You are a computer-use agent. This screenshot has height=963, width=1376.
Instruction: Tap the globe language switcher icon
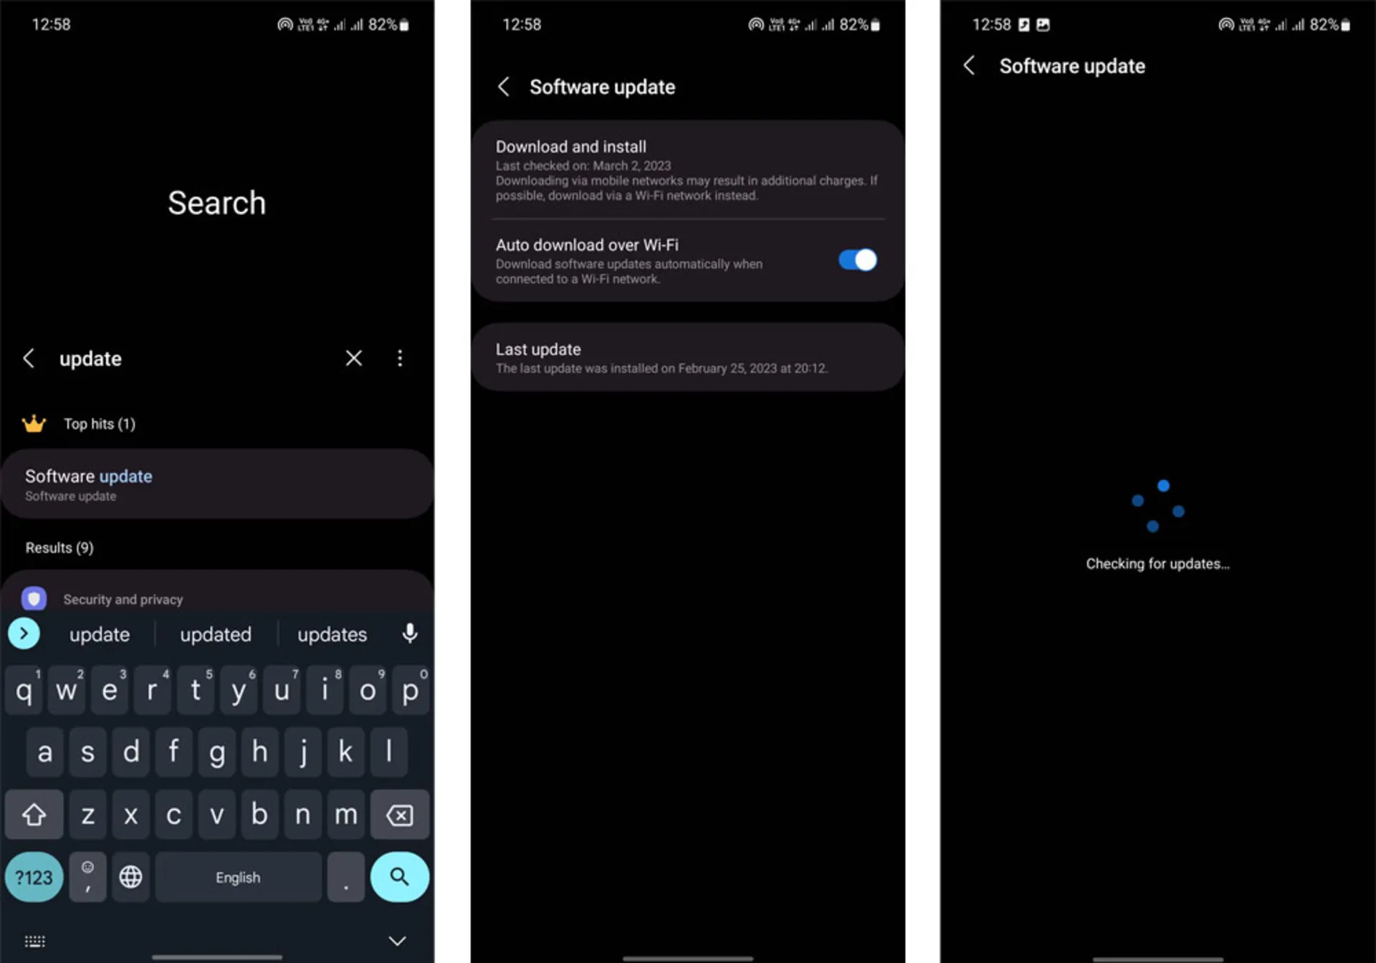click(134, 877)
